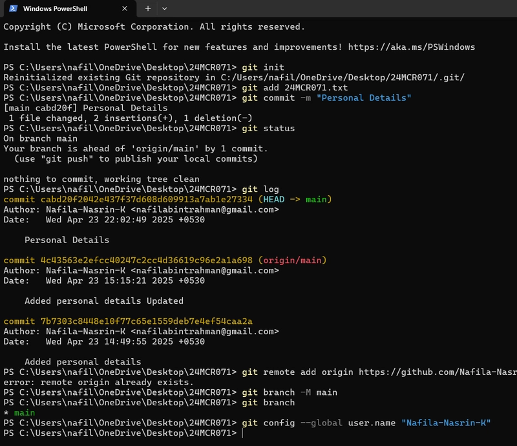This screenshot has width=517, height=446.
Task: Click the date 'Wed Apr 23 22:02:49 2025'
Action: pyautogui.click(x=109, y=220)
